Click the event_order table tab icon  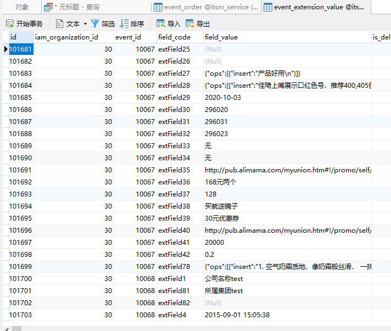(158, 7)
